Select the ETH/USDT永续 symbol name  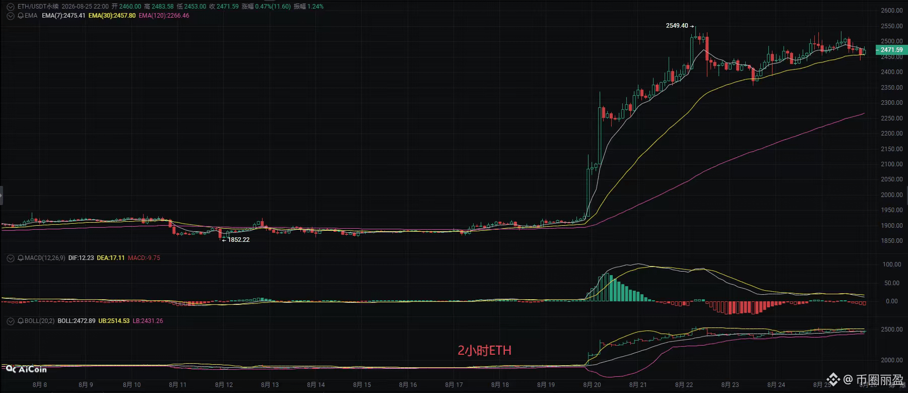(x=38, y=7)
